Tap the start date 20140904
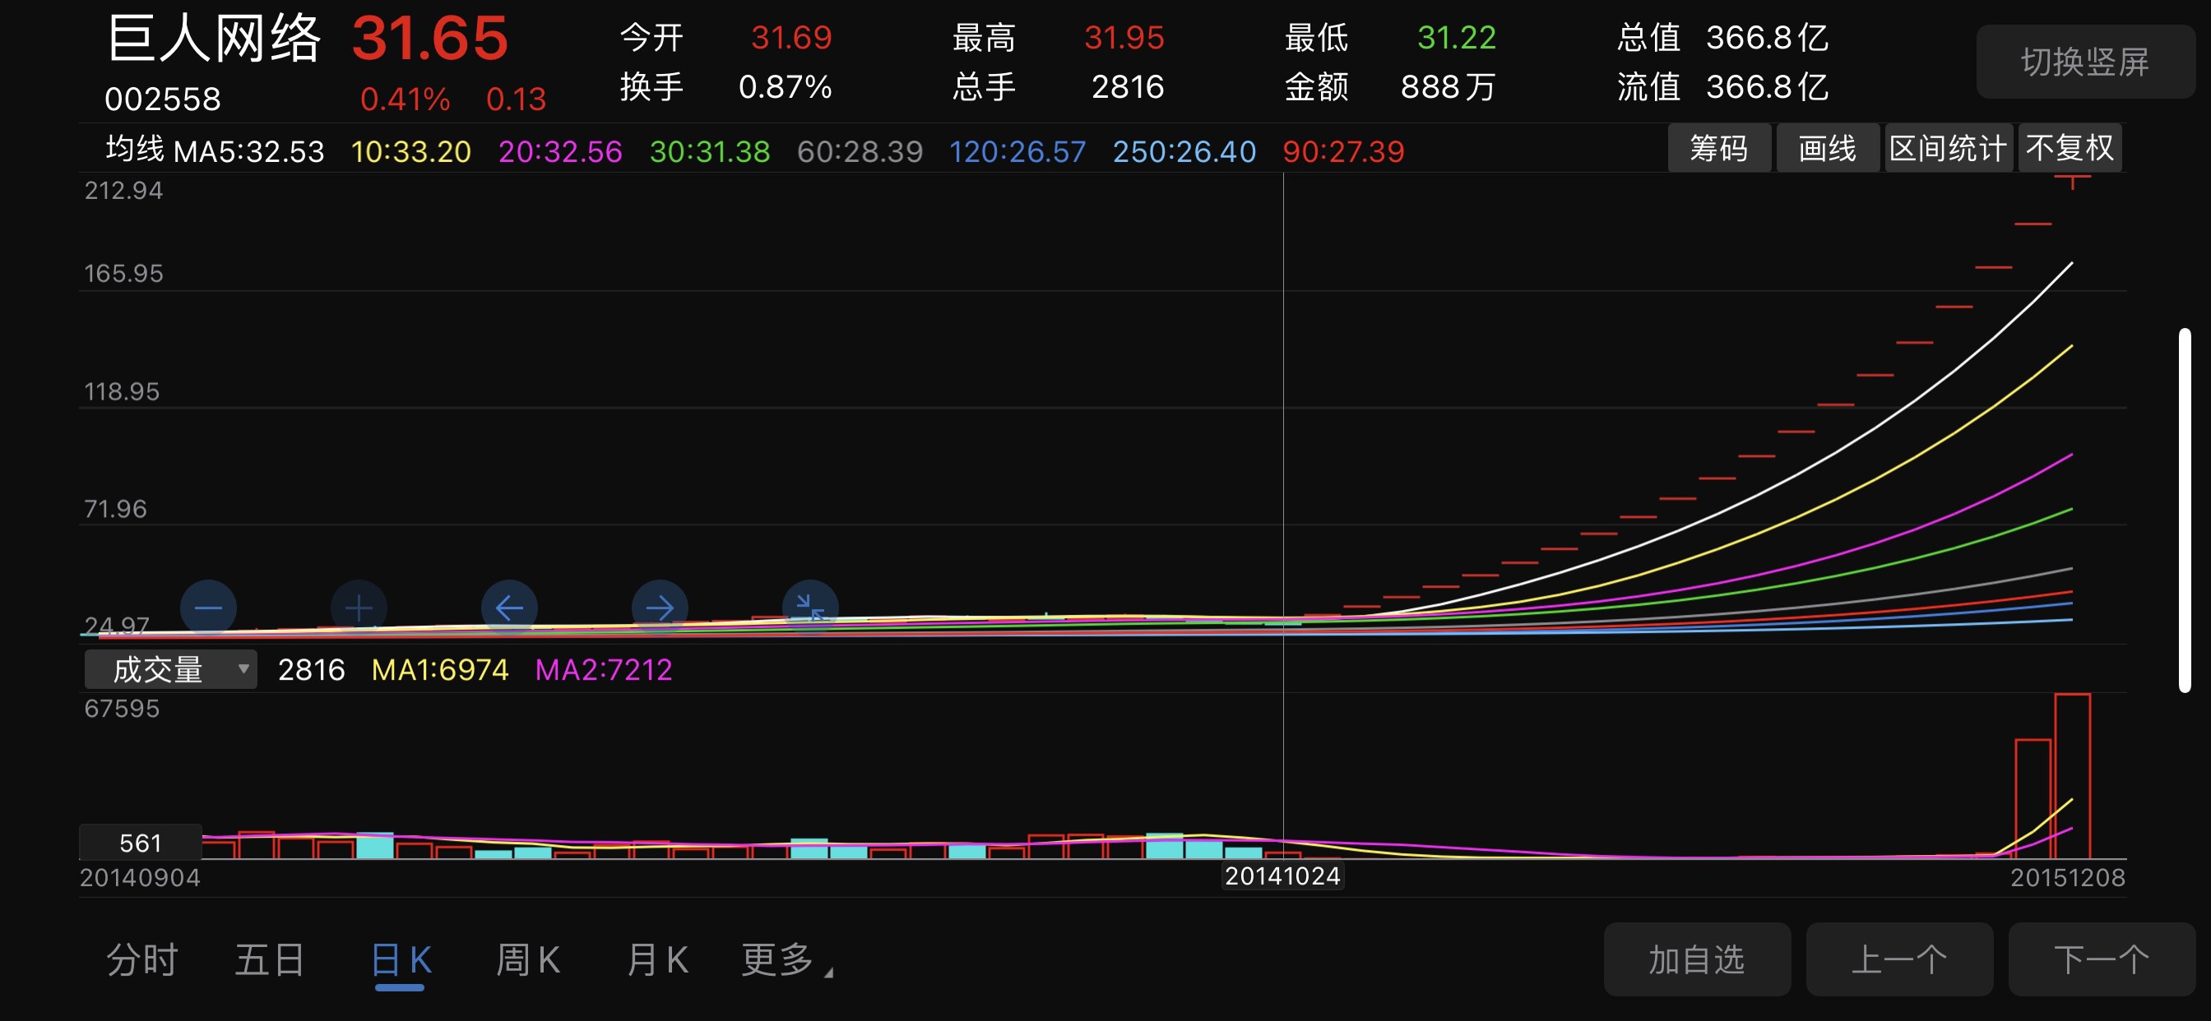 pos(140,878)
